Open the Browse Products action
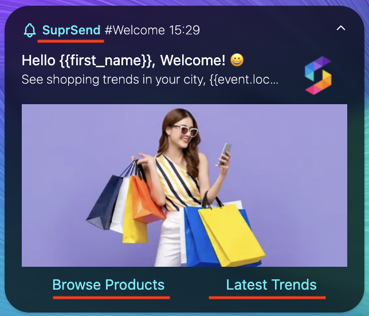Viewport: 369px width, 316px height. [108, 285]
